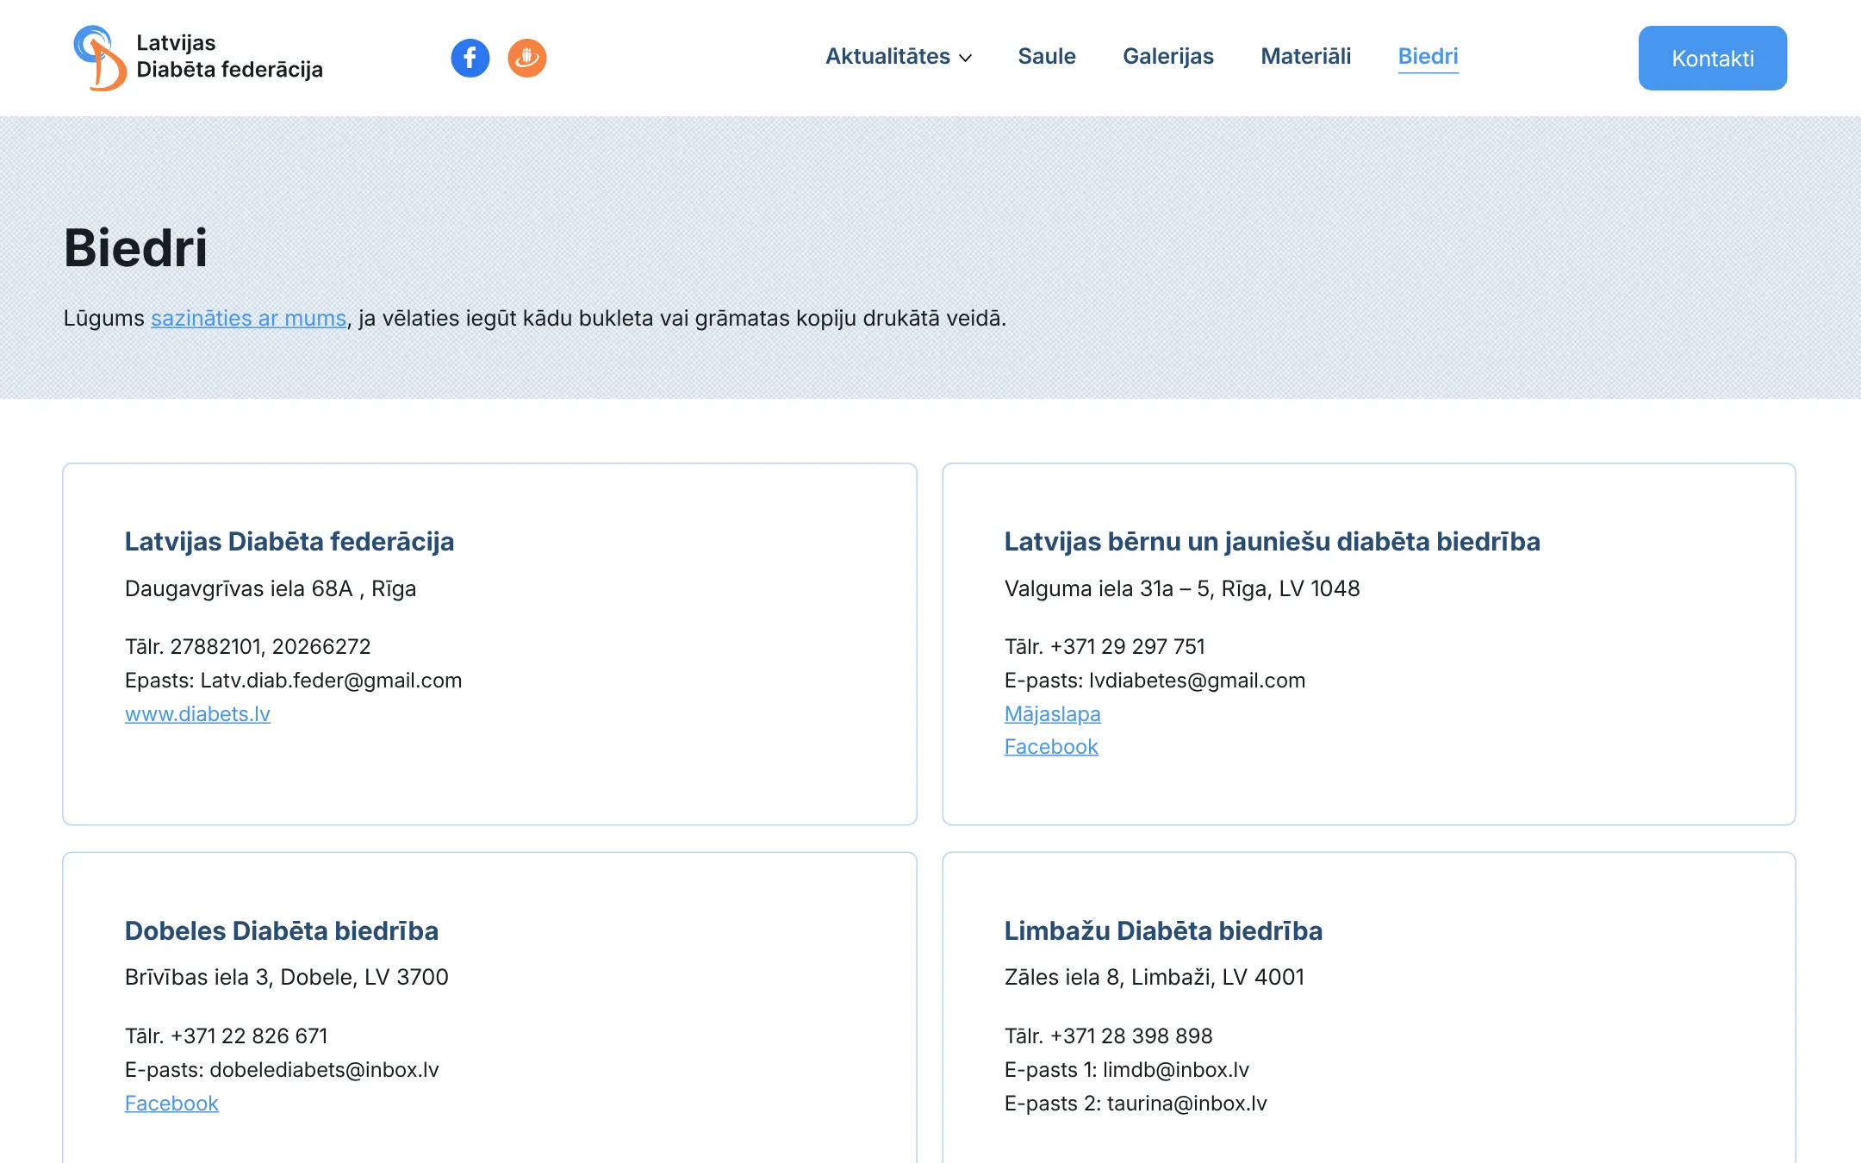1861x1163 pixels.
Task: Click the Kontakti button
Action: point(1713,58)
